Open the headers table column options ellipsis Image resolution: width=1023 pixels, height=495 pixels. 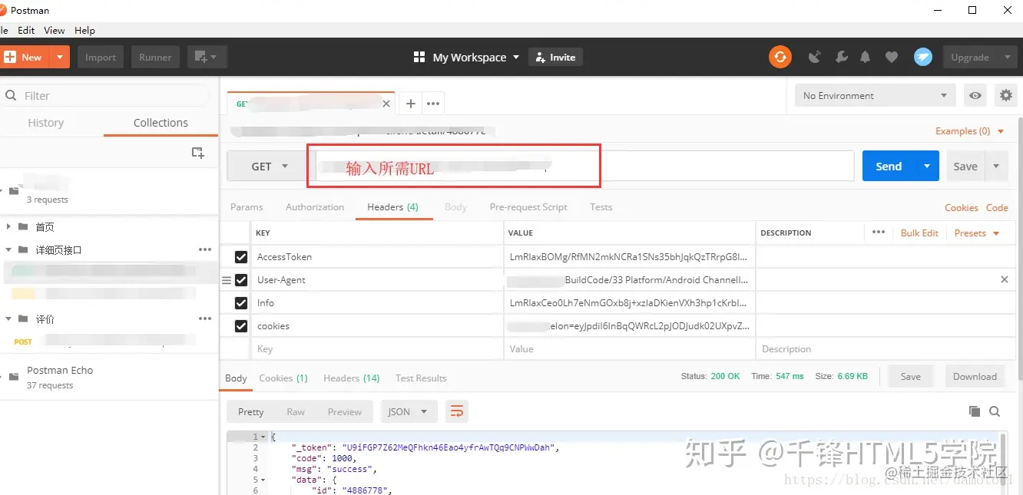pos(879,233)
